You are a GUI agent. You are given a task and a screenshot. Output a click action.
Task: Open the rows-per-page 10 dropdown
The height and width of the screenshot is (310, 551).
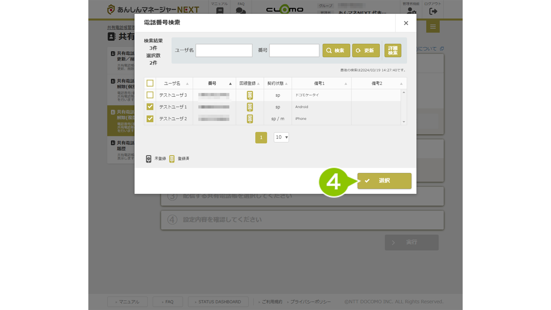point(281,137)
